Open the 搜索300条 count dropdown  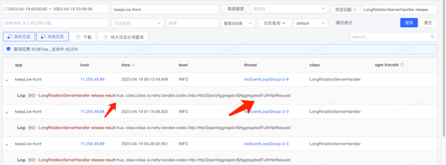coord(238,23)
